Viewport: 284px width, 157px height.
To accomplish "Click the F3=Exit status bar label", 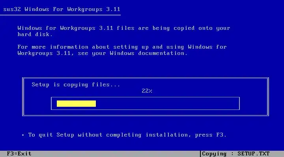I will point(19,154).
